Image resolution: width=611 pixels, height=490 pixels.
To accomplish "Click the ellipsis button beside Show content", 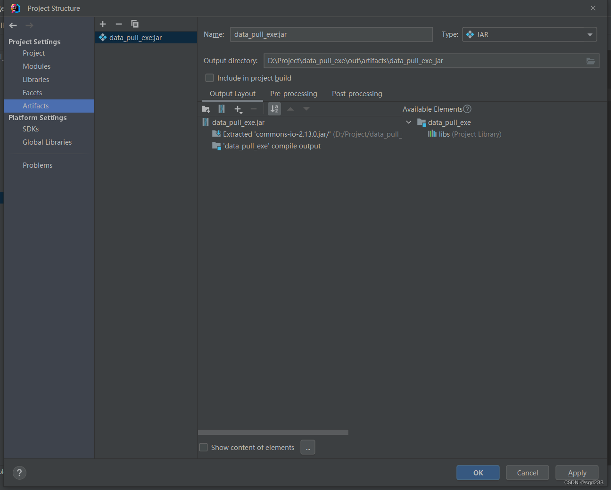I will (x=308, y=447).
